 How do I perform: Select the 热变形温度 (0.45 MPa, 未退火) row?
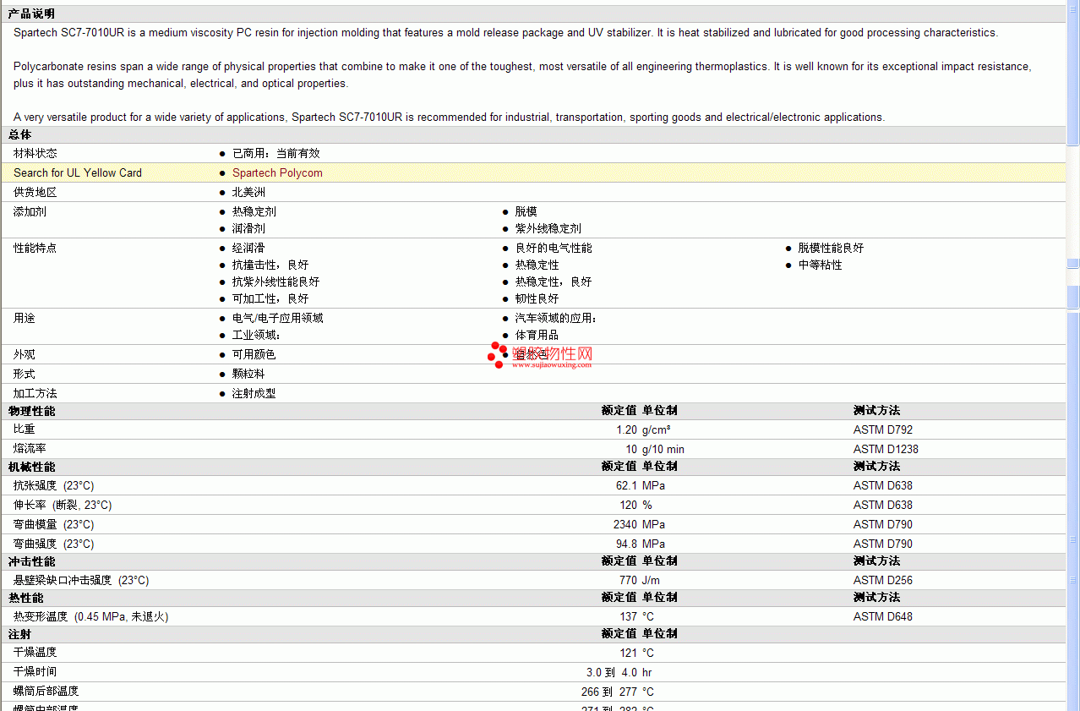pyautogui.click(x=533, y=616)
